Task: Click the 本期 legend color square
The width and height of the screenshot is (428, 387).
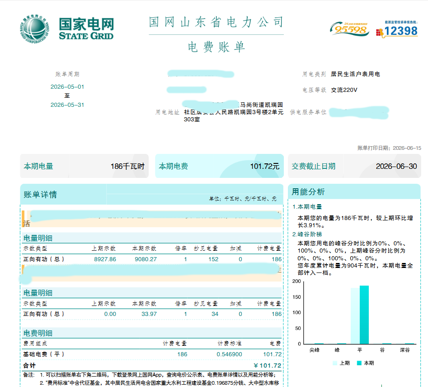Action: pos(359,363)
